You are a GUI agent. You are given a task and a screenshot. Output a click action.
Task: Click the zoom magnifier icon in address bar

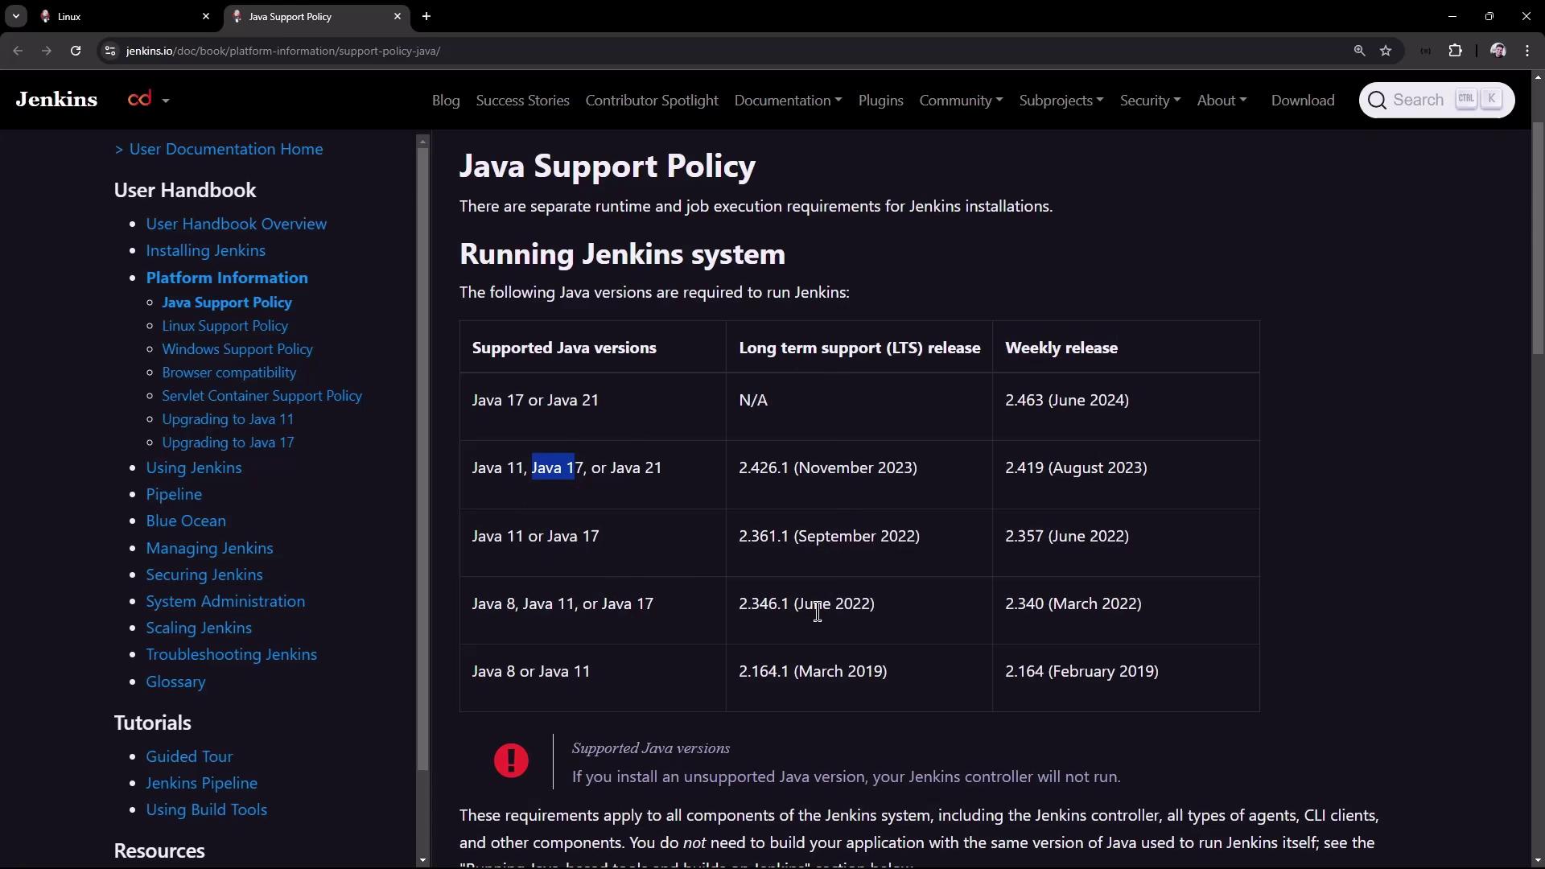(1359, 51)
